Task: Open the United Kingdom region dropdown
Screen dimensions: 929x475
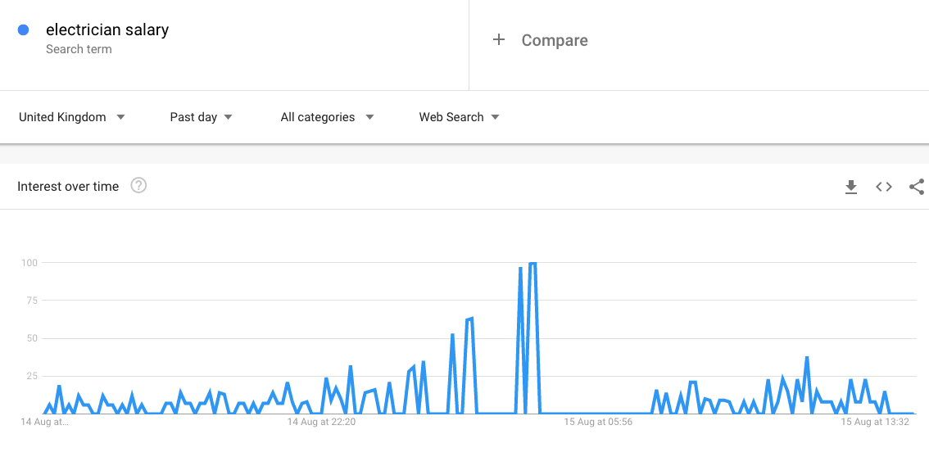Action: tap(72, 117)
